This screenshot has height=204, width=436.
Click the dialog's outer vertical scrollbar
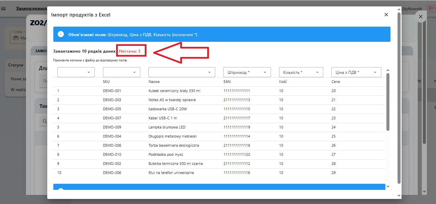pyautogui.click(x=399, y=98)
